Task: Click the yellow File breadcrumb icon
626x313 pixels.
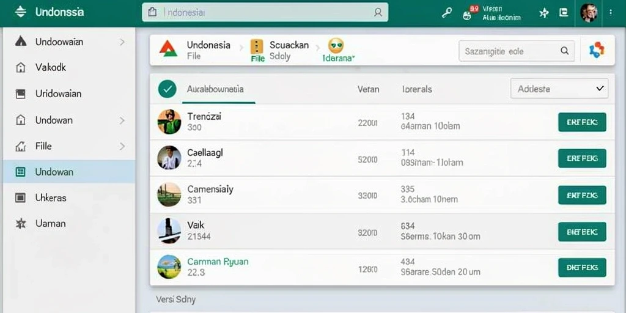Action: [257, 46]
